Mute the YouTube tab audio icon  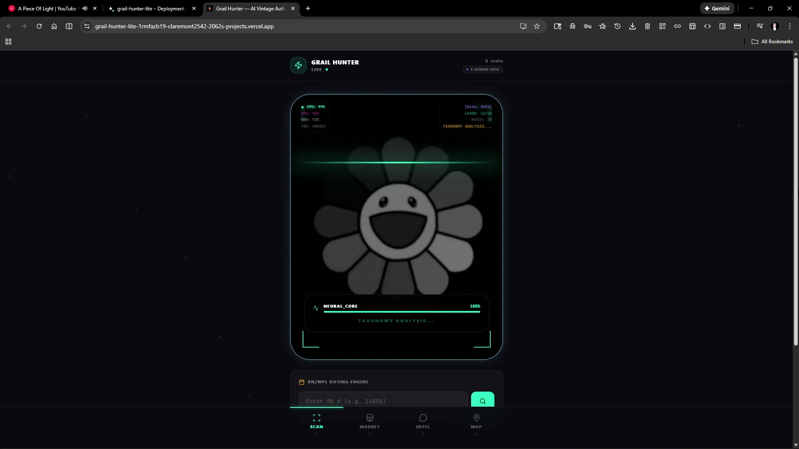point(85,8)
